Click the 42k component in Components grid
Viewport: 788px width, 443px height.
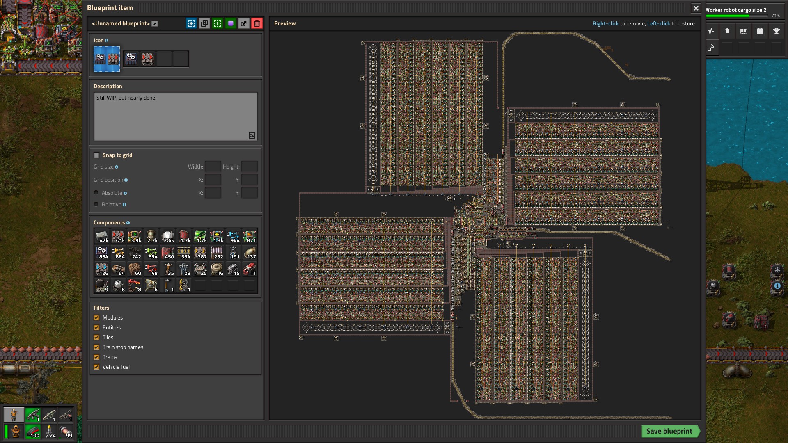click(102, 237)
